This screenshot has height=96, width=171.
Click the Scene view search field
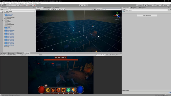[112, 10]
